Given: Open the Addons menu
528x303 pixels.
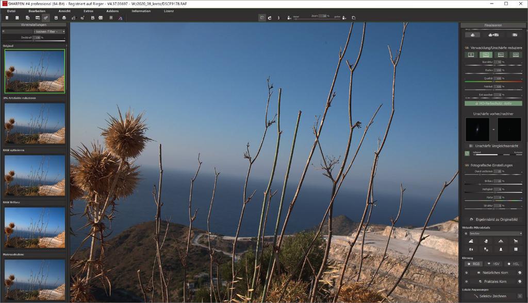Looking at the screenshot, I should pos(112,11).
